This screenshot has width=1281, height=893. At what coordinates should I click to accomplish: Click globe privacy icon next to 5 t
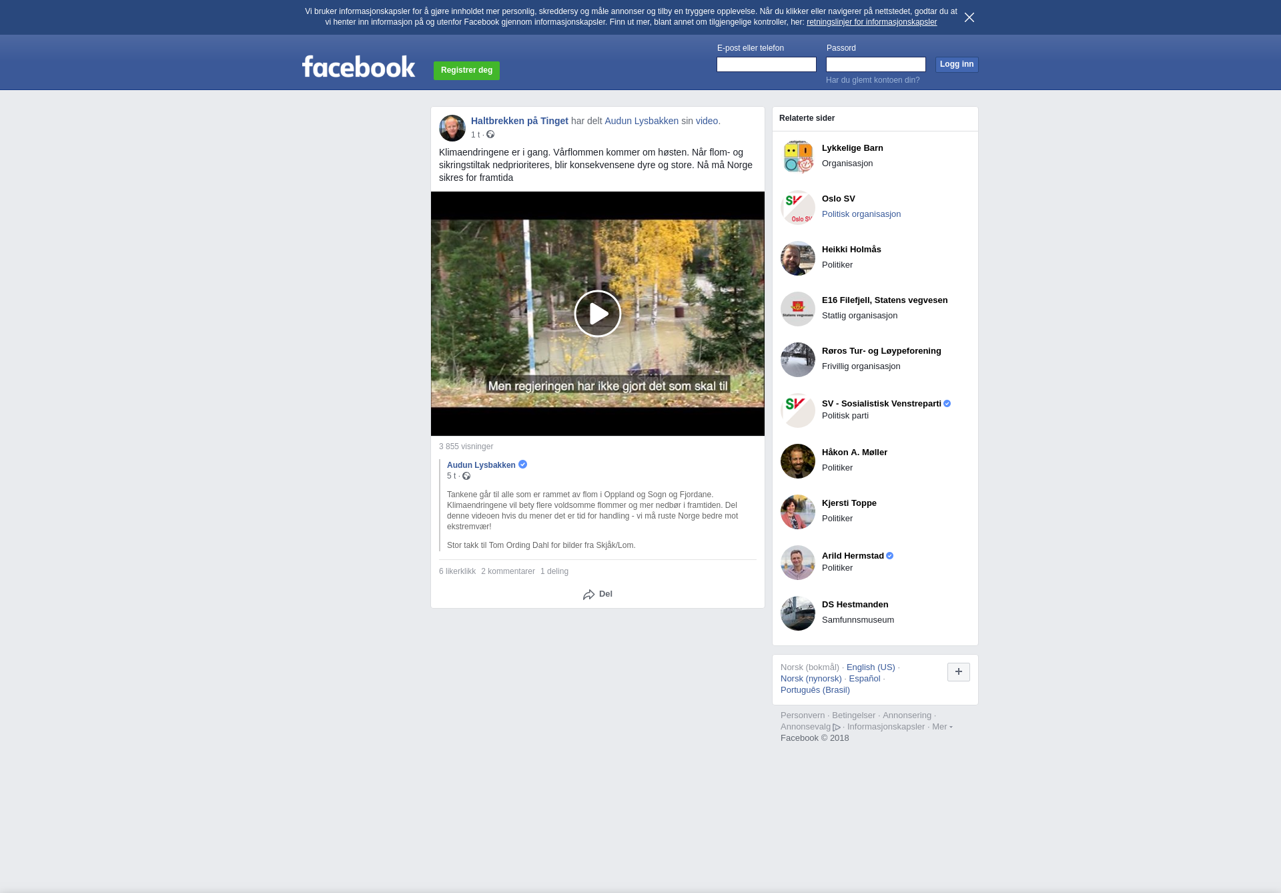coord(466,476)
